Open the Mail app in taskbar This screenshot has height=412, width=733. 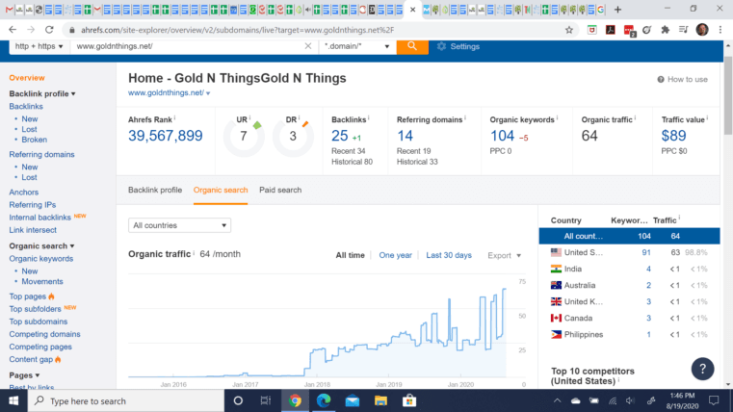pyautogui.click(x=352, y=400)
